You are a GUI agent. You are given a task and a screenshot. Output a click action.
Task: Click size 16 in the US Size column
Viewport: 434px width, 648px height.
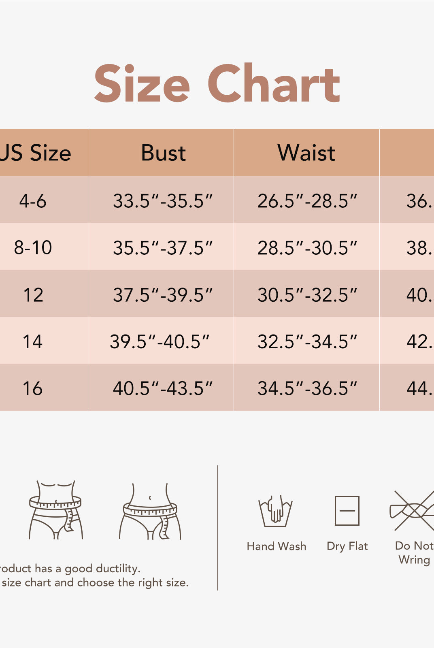(33, 388)
